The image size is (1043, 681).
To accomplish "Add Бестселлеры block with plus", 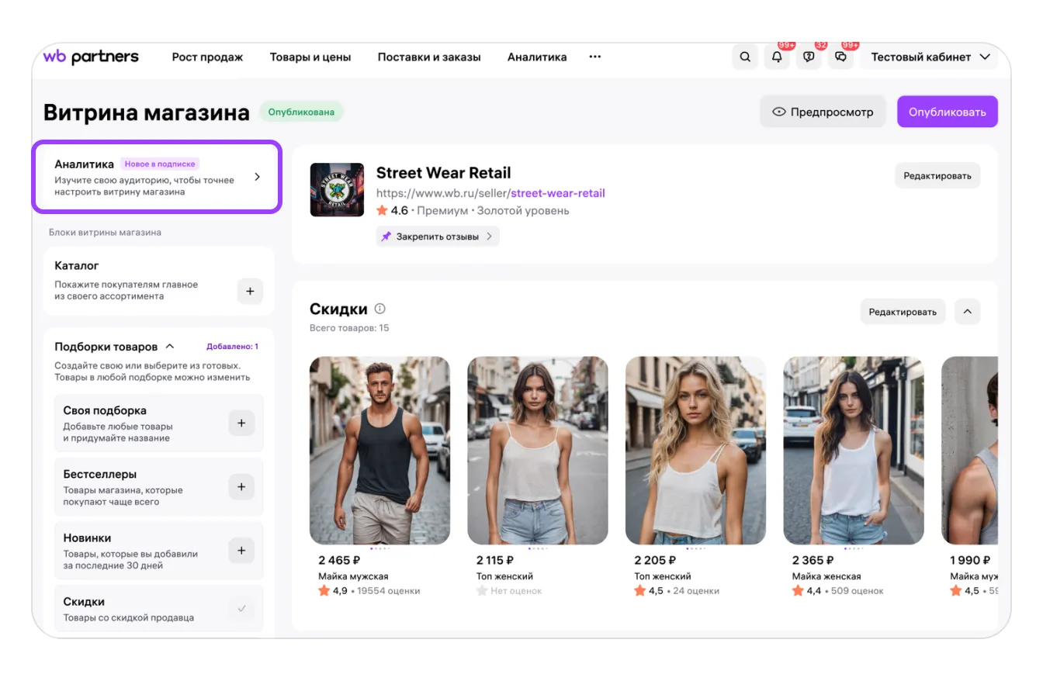I will pos(241,487).
